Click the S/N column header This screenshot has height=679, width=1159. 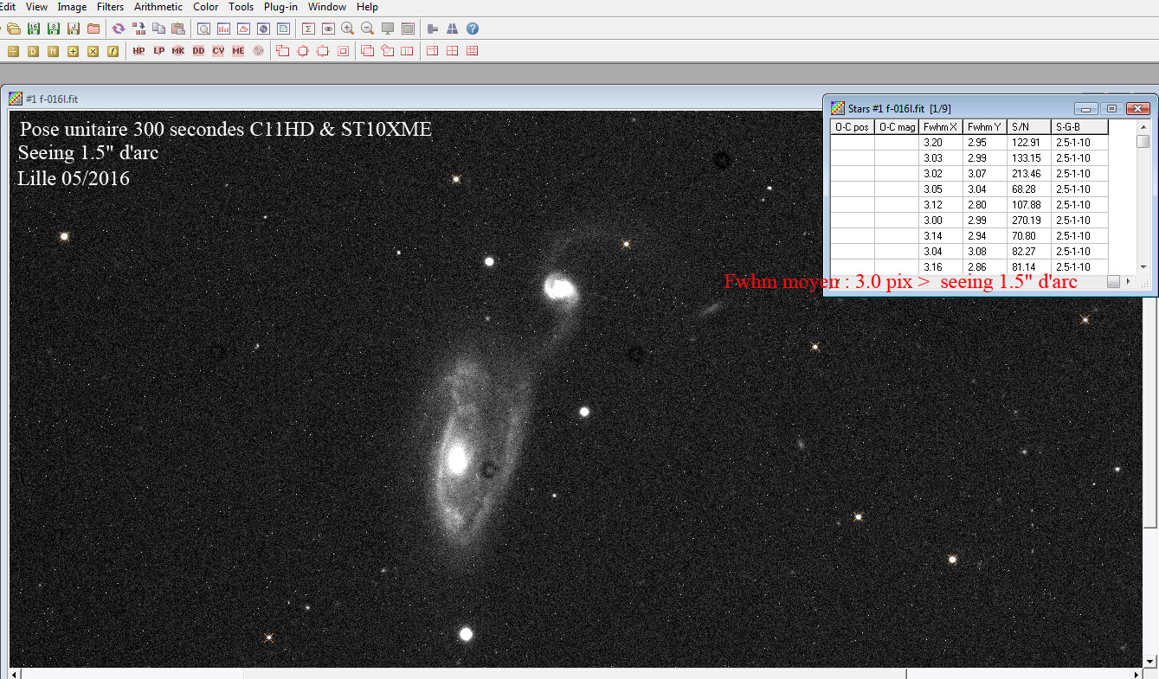tap(1030, 127)
